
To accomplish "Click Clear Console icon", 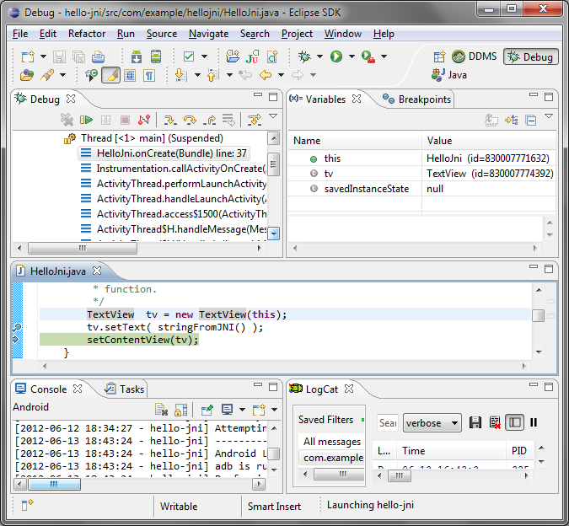I will (161, 410).
